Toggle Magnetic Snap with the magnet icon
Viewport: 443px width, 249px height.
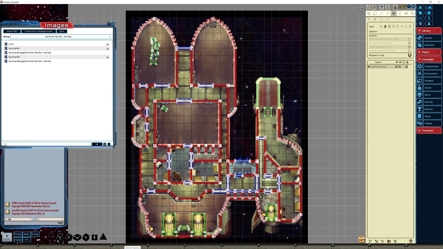coord(410,55)
